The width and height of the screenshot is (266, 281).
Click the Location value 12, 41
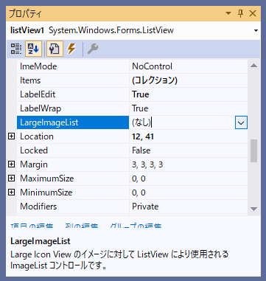pyautogui.click(x=143, y=136)
